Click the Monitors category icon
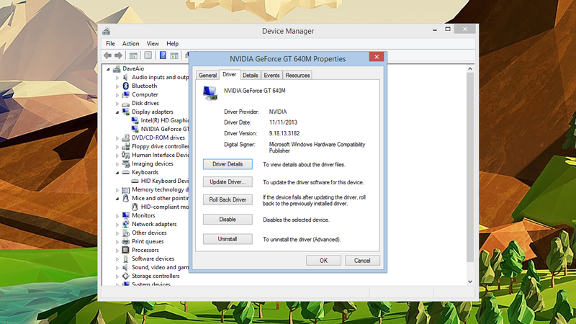 point(125,215)
